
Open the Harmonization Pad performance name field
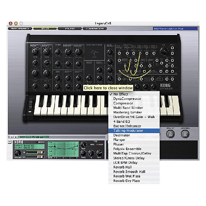[175, 28]
